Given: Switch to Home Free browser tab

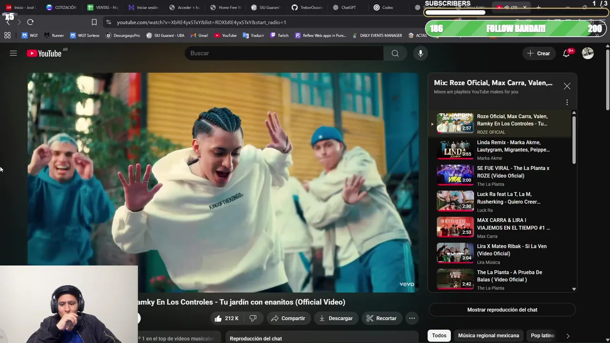Looking at the screenshot, I should tap(226, 8).
